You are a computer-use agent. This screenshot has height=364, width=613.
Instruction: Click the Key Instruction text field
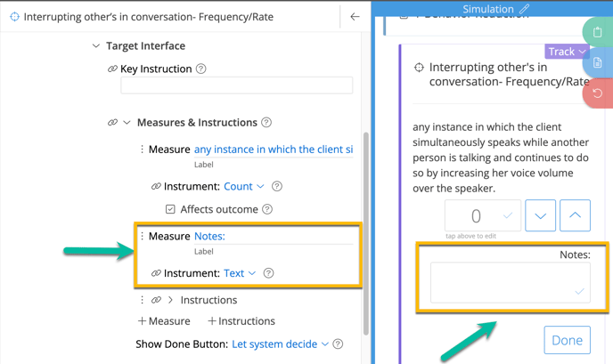tap(236, 85)
